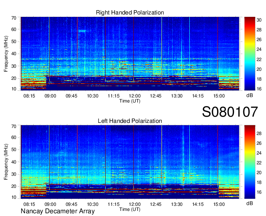Click the Left Handed Polarization title
Viewport: 266px width, 216px height.
click(130, 121)
